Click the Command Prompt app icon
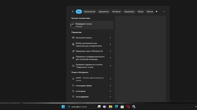The height and width of the screenshot is (110, 197). [x=73, y=25]
